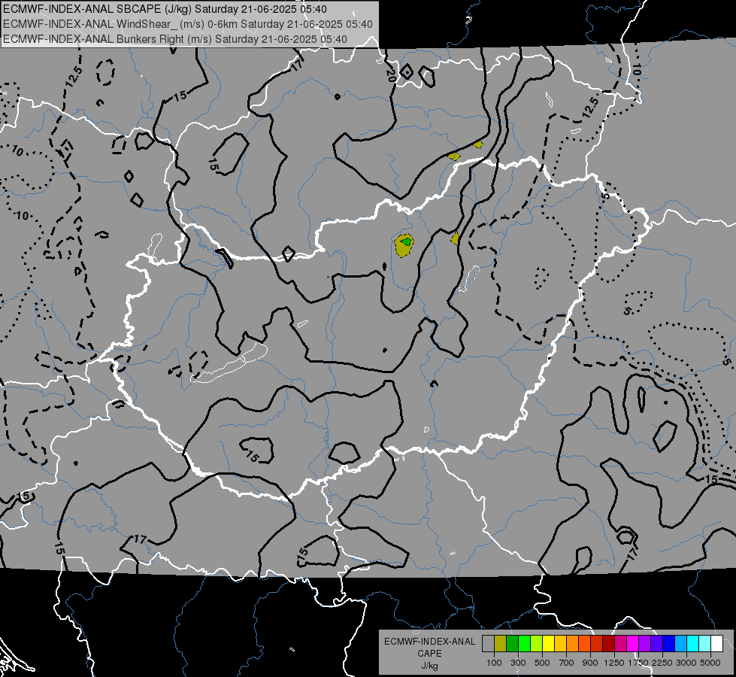Image resolution: width=736 pixels, height=677 pixels.
Task: Select the dark red legend swatch
Action: [608, 643]
